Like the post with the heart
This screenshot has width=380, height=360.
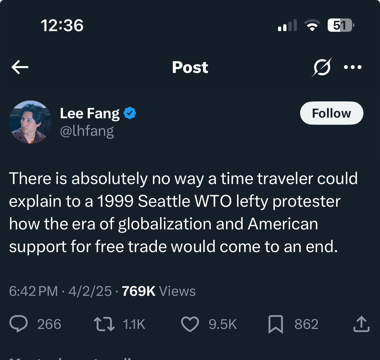tap(190, 324)
